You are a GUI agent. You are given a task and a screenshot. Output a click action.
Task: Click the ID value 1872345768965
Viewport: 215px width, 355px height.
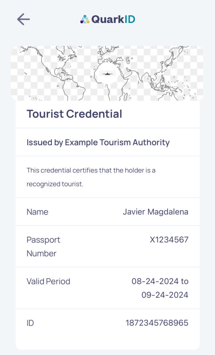tap(157, 323)
